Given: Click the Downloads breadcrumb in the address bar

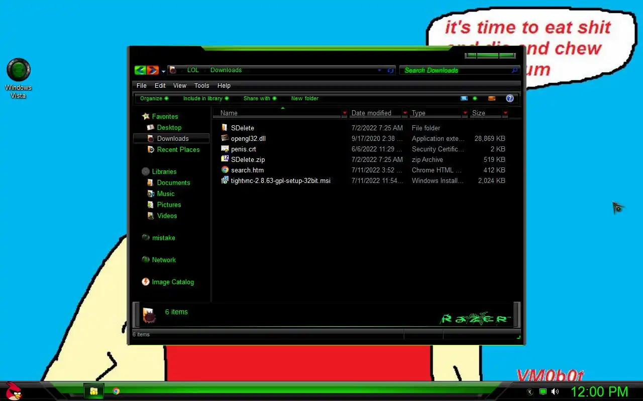Looking at the screenshot, I should [x=226, y=70].
